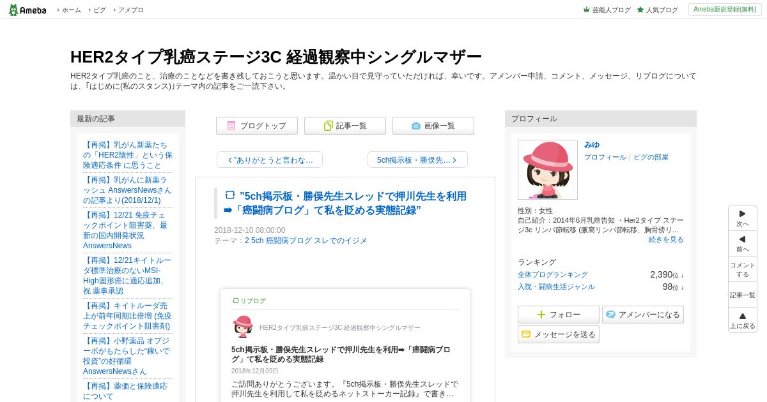This screenshot has width=767, height=402.
Task: Click 最新の記事 sidebar header
Action: (128, 119)
